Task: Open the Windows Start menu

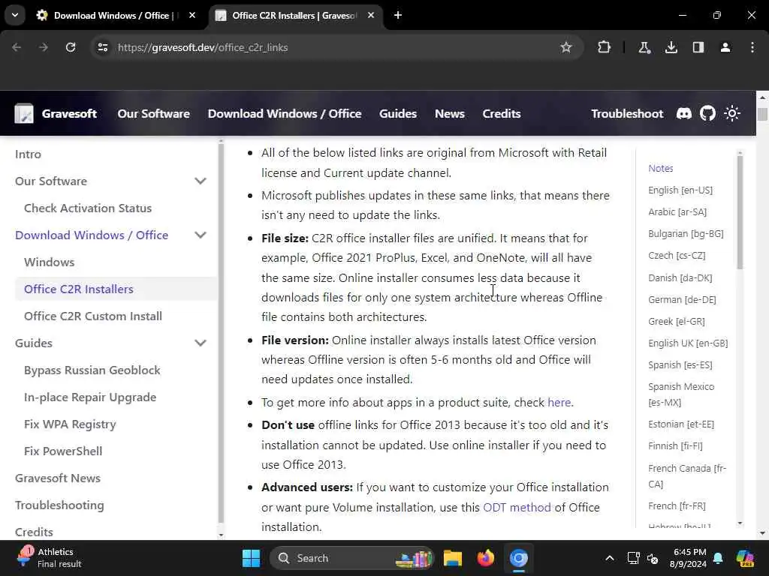Action: 251,558
